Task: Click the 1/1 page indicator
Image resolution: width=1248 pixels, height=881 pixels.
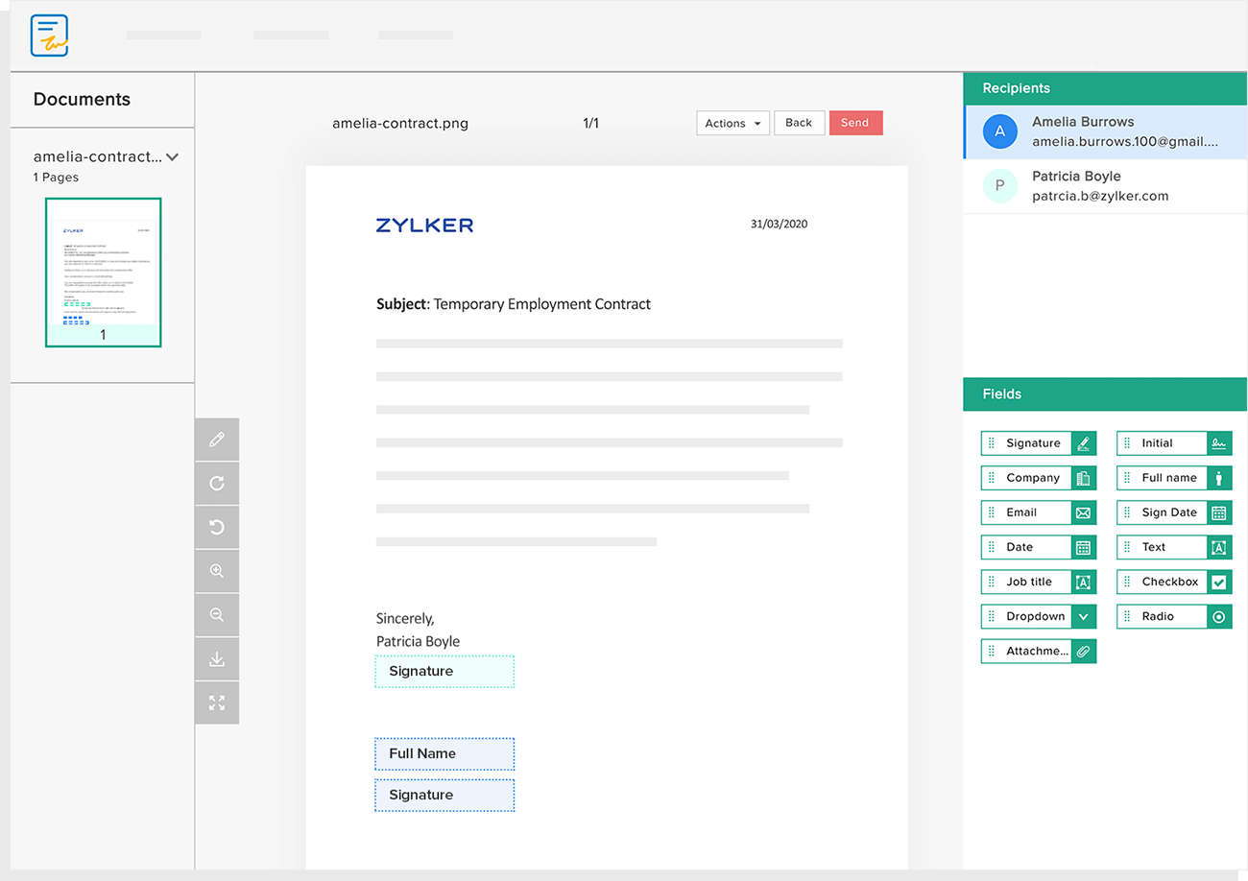Action: [590, 123]
